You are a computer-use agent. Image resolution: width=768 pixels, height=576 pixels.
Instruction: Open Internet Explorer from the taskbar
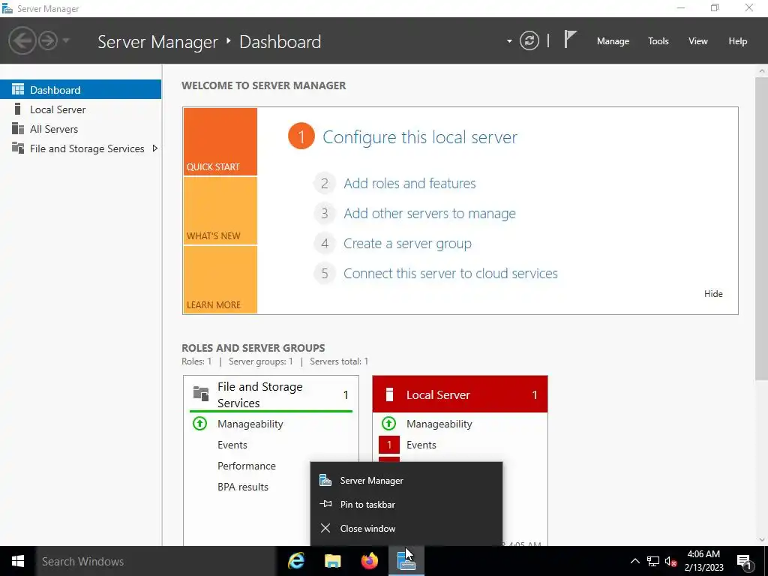tap(295, 561)
